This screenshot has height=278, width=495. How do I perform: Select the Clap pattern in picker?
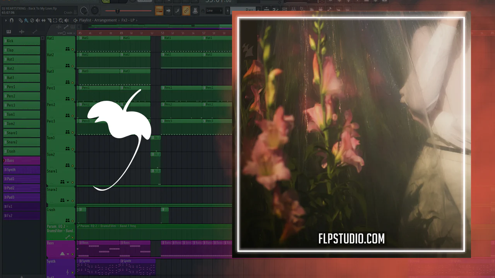pyautogui.click(x=22, y=50)
